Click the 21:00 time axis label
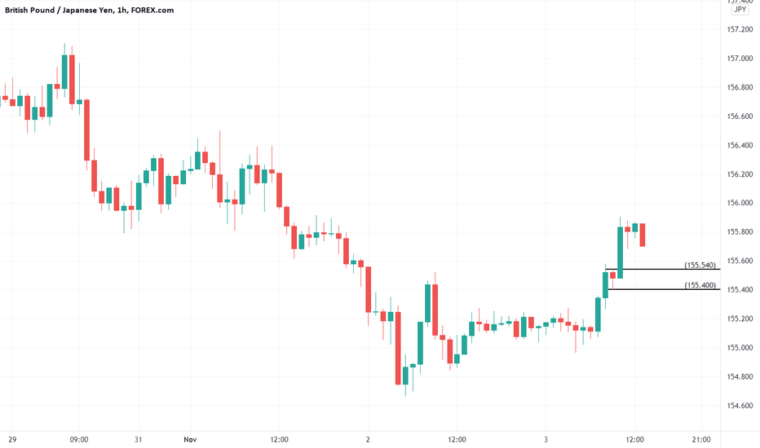 click(x=701, y=440)
